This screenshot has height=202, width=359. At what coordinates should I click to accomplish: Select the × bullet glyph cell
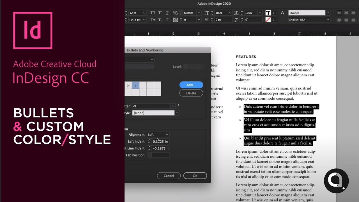tap(128, 85)
